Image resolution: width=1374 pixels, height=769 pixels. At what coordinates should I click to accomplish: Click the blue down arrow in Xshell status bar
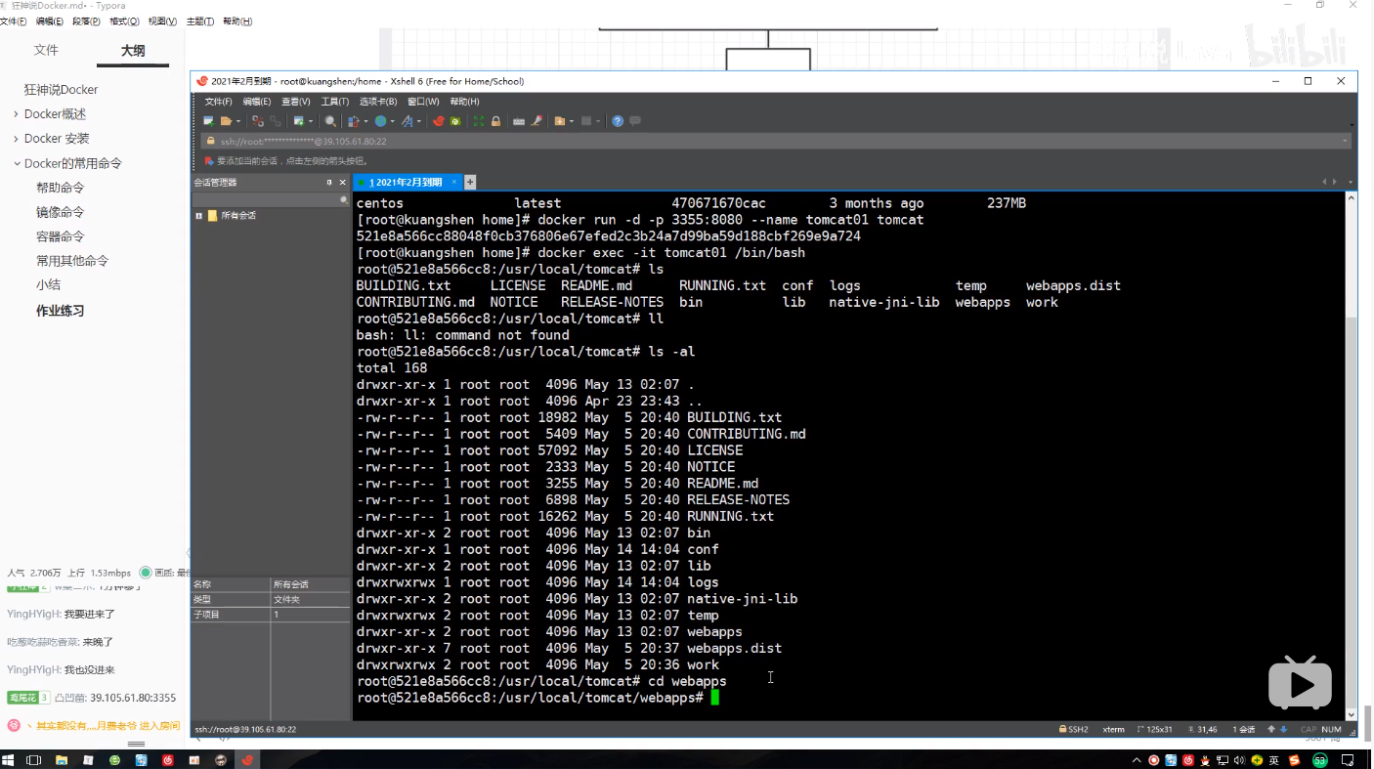tap(1286, 729)
